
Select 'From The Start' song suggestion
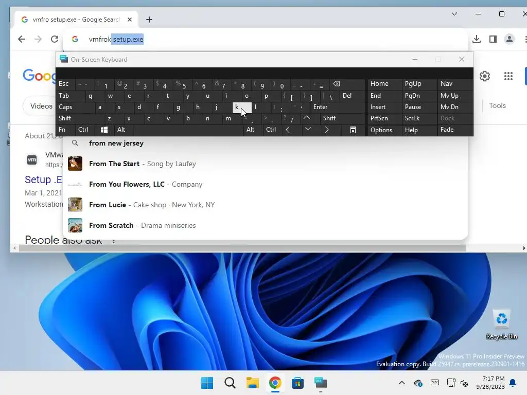point(266,164)
